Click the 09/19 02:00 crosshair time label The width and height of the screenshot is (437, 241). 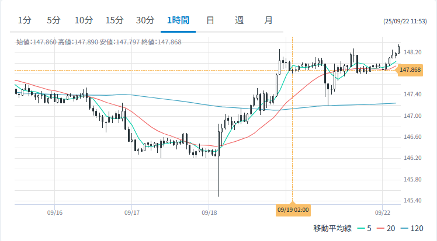point(293,209)
